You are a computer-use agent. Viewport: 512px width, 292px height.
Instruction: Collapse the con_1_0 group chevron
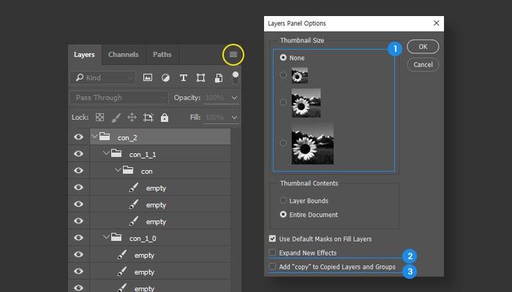point(106,237)
